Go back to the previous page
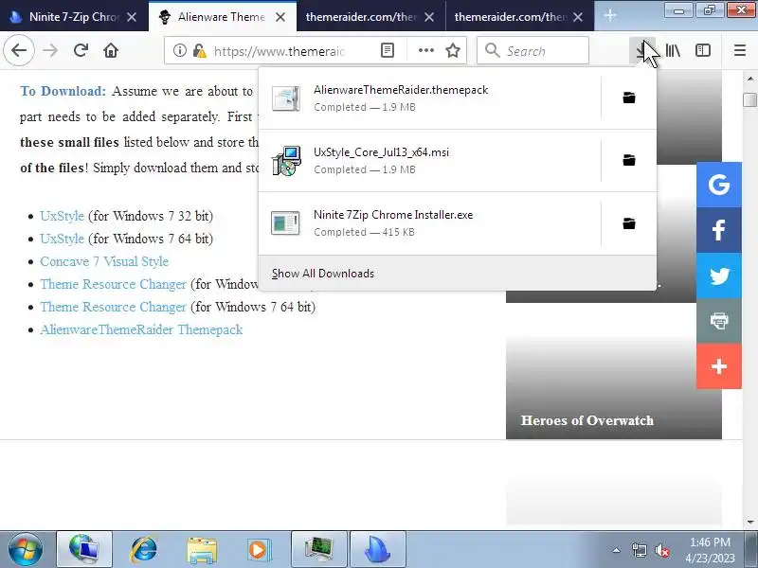The height and width of the screenshot is (568, 758). click(19, 50)
